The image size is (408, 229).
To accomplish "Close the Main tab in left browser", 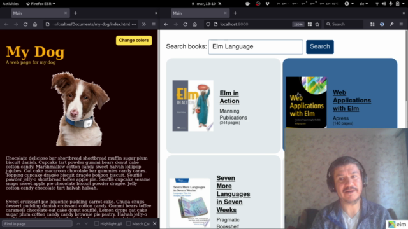I will point(66,13).
